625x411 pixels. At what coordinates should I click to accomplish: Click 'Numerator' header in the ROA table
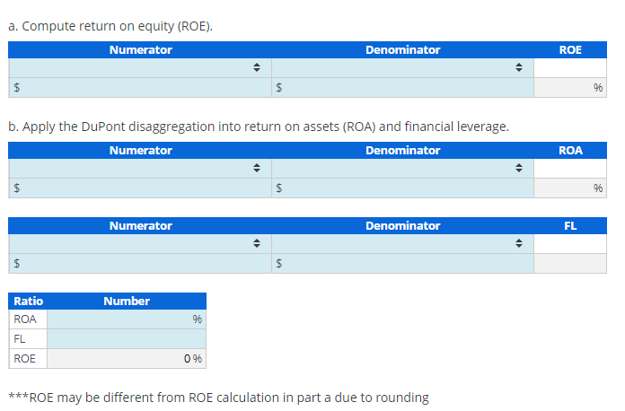141,150
